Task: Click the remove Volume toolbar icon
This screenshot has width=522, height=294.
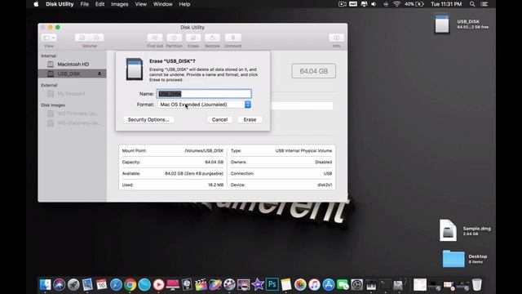Action: [96, 38]
